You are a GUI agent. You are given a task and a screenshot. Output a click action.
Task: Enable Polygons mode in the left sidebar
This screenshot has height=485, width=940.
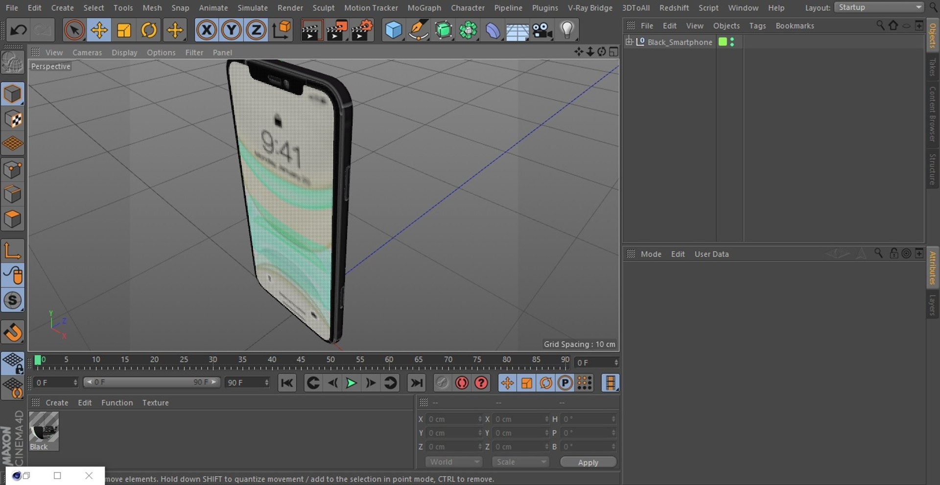click(13, 219)
